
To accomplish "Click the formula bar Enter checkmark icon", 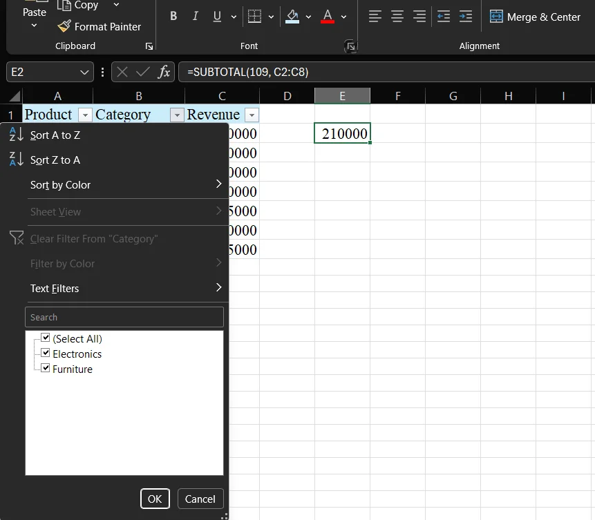I will (x=142, y=72).
